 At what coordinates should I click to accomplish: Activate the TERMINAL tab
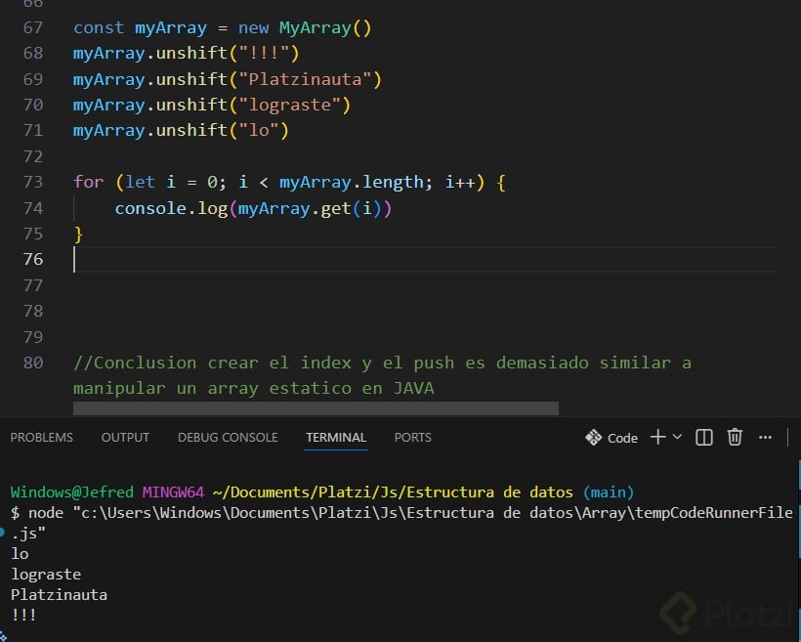pos(335,437)
